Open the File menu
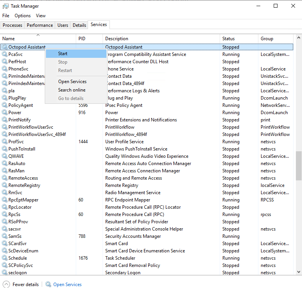The height and width of the screenshot is (288, 302). click(x=6, y=16)
